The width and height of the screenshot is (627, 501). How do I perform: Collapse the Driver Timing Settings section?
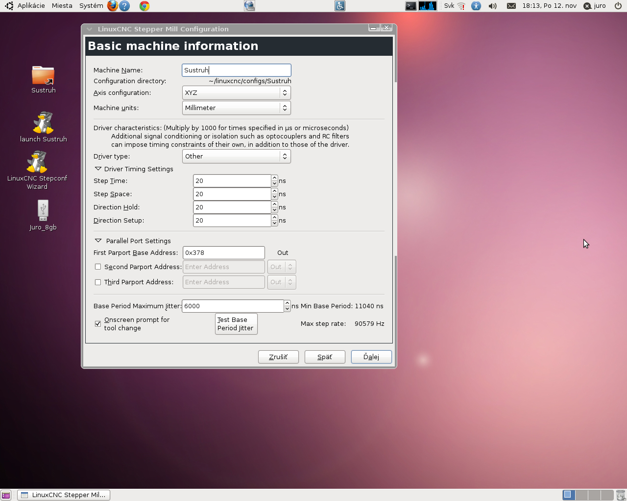coord(98,169)
